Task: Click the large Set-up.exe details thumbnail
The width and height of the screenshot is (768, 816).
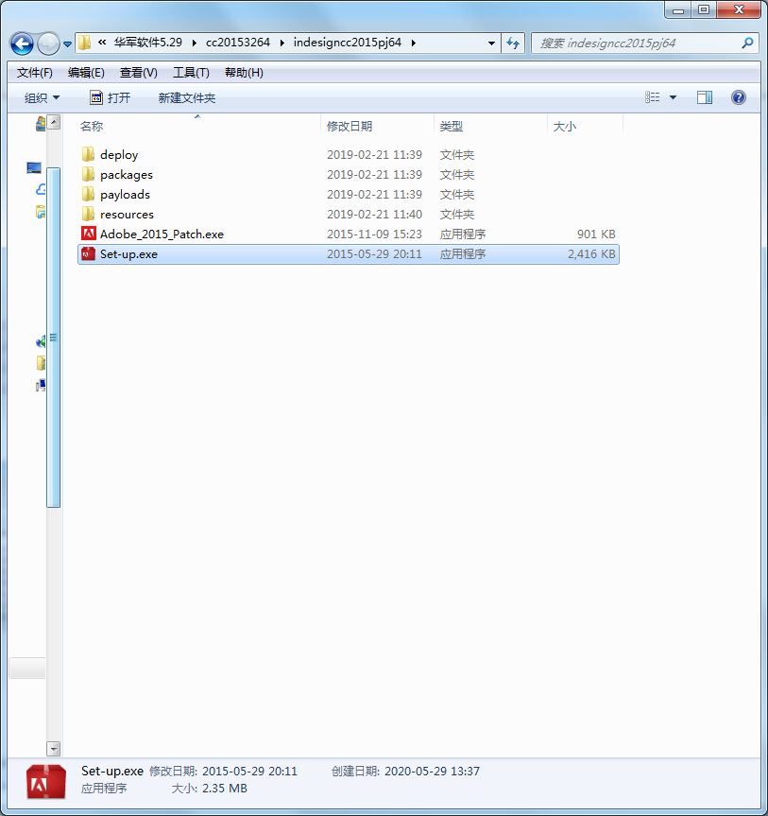Action: pyautogui.click(x=45, y=781)
